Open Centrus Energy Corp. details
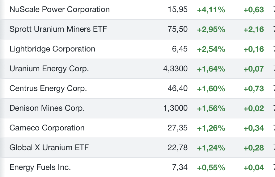This screenshot has height=177, width=275. (48, 88)
